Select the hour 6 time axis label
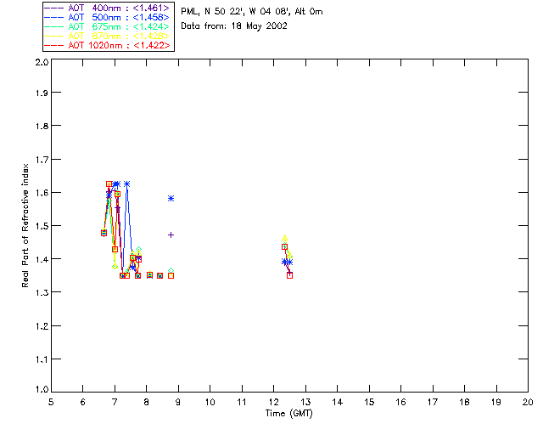The image size is (543, 435). click(83, 402)
